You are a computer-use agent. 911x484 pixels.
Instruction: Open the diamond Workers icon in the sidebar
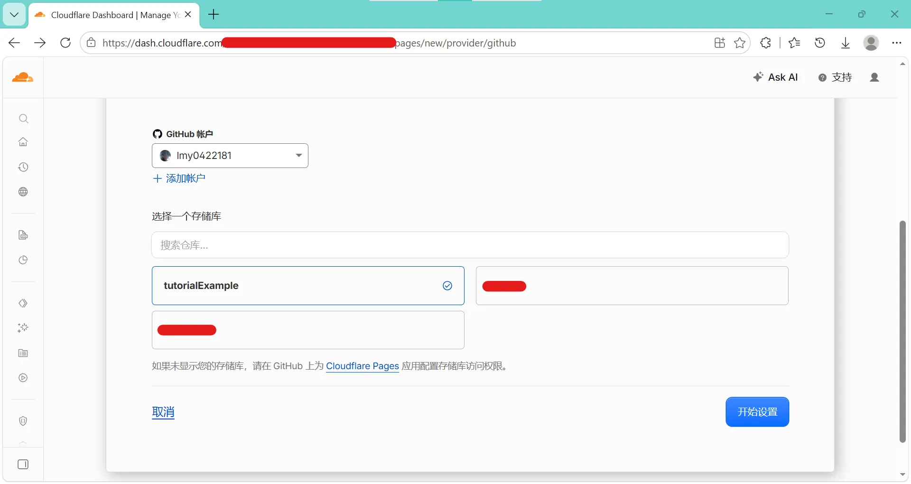23,303
